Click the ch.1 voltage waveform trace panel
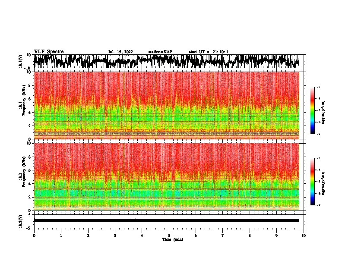Viewport: 342px width, 264px height. tap(168, 61)
